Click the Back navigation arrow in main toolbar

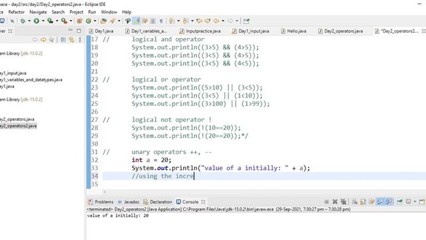tap(216, 21)
